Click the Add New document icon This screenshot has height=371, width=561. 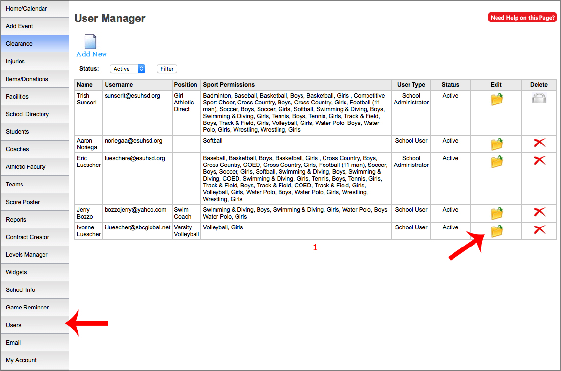pos(90,41)
